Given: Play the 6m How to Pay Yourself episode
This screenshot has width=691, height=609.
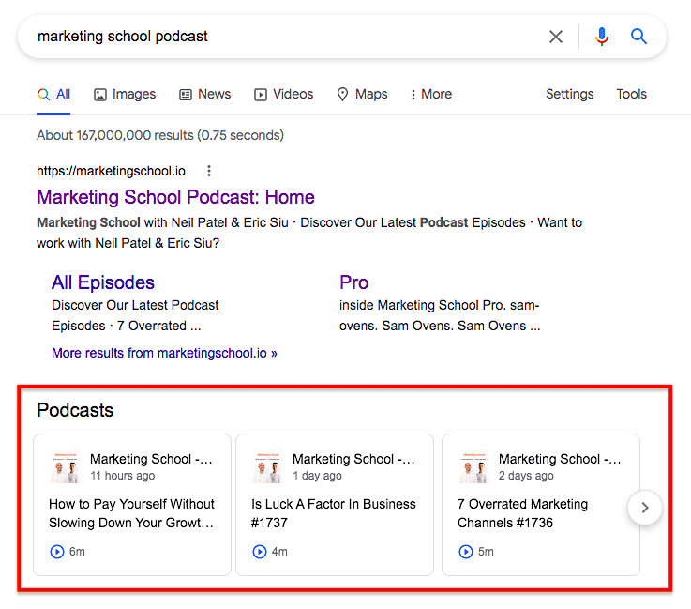Looking at the screenshot, I should (57, 552).
